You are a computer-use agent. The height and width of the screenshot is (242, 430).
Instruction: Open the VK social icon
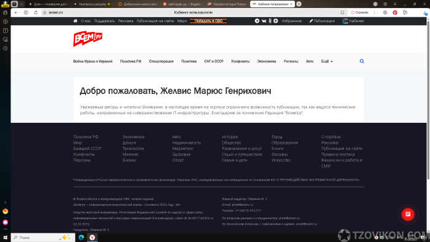point(264,21)
